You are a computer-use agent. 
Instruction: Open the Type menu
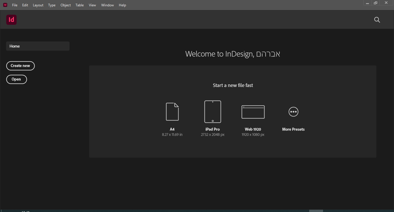click(x=52, y=5)
